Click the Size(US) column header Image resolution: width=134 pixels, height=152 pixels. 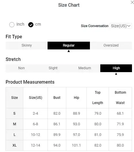[x=35, y=98]
